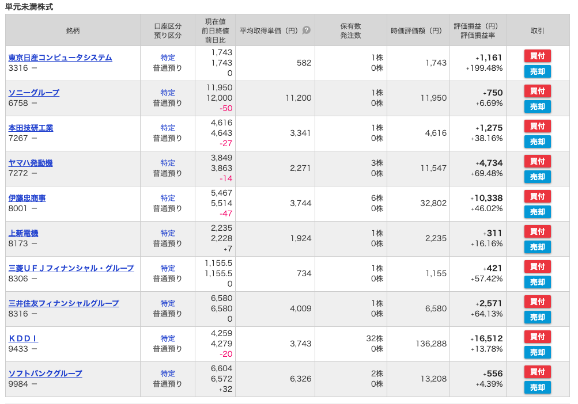Image resolution: width=578 pixels, height=404 pixels.
Task: Open ヤマハ発動機 stock link
Action: pos(31,163)
